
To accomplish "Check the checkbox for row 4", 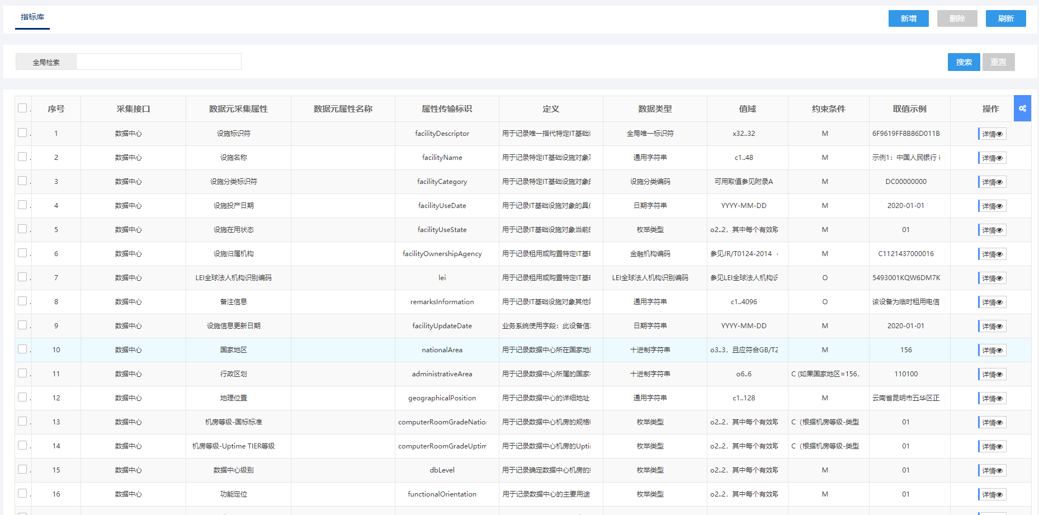I will tap(22, 205).
